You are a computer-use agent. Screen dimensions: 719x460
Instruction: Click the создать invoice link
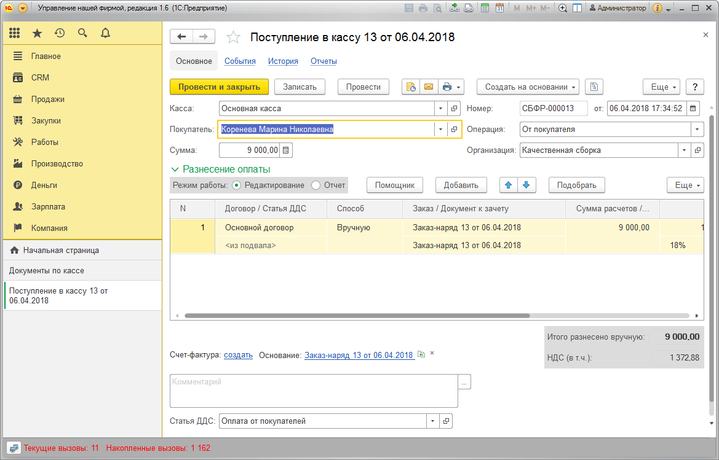238,355
